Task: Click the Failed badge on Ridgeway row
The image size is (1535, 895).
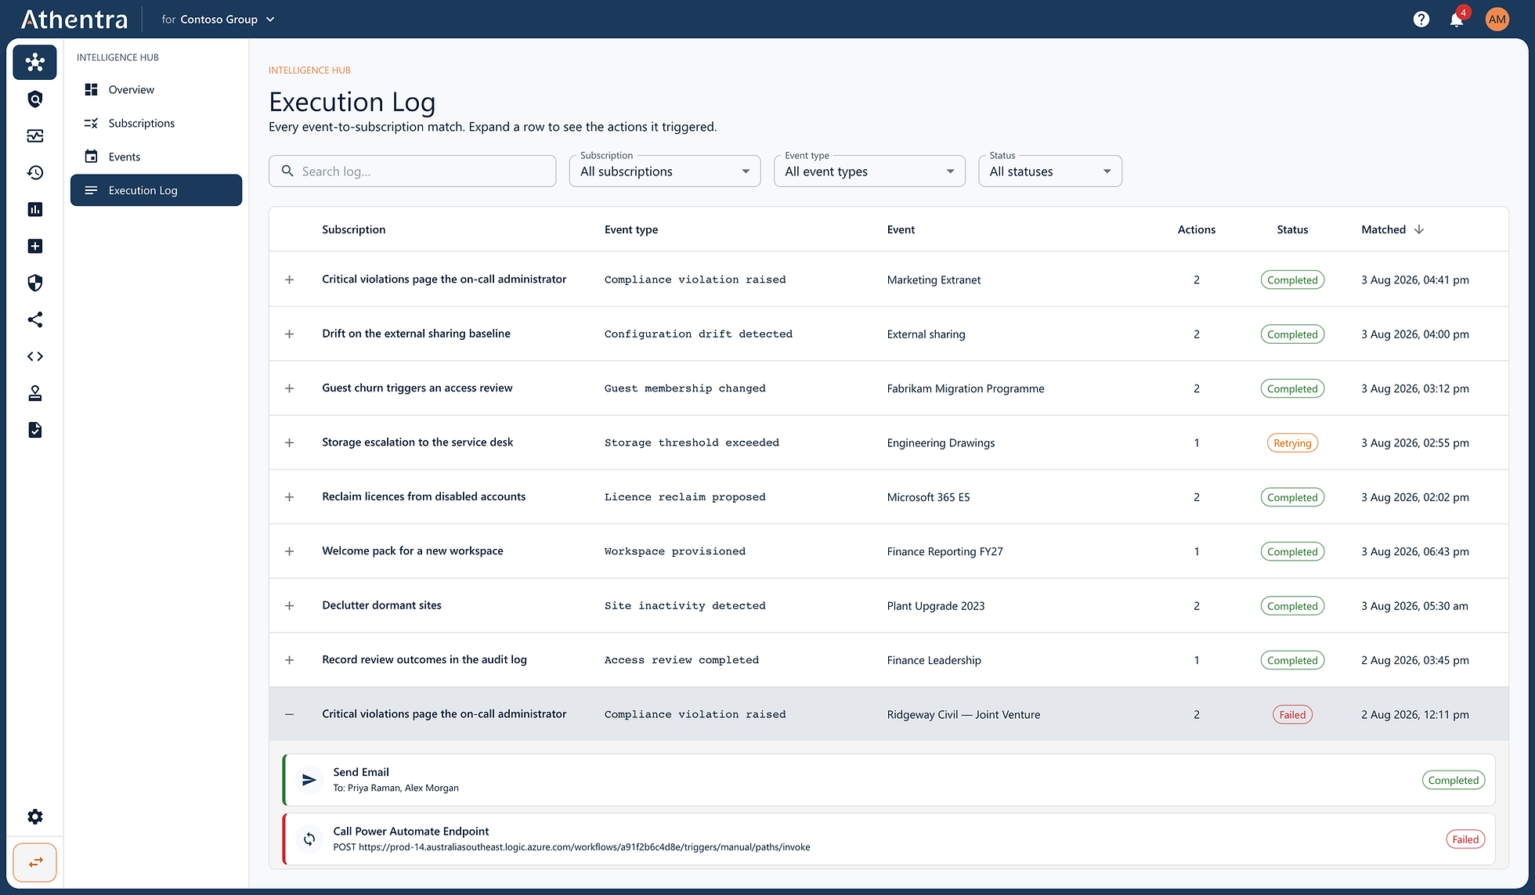Action: (x=1292, y=714)
